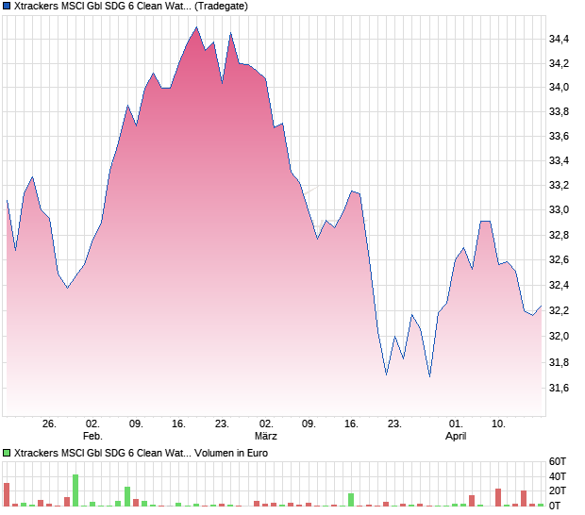Click the 33,4 price axis label
Screen dimensions: 585x515
[x=559, y=160]
